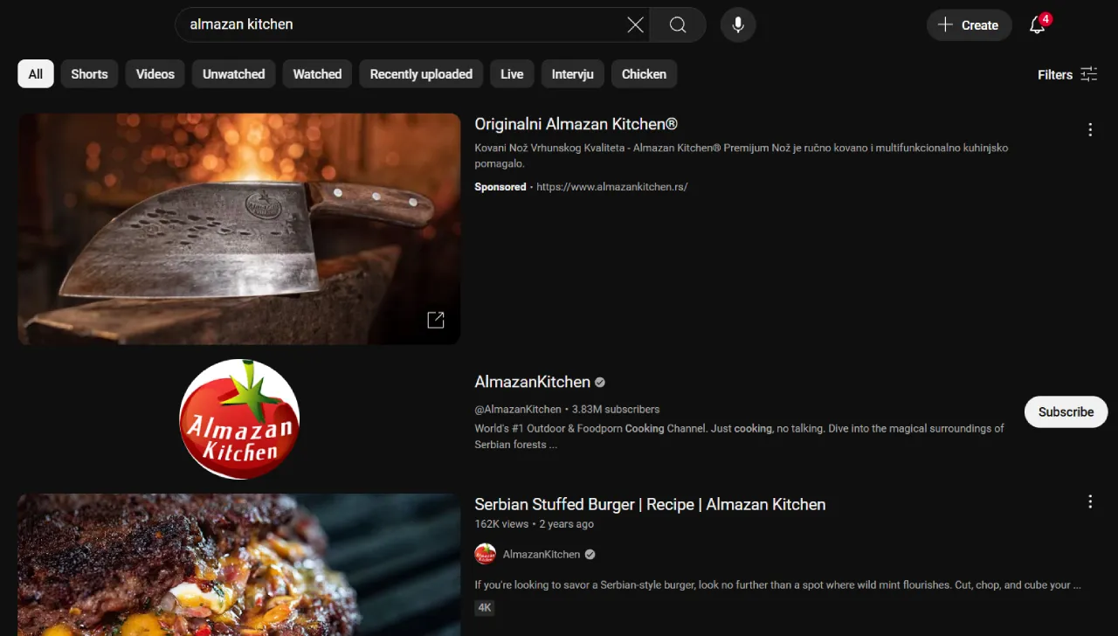This screenshot has height=636, width=1118.
Task: Subscribe to the AlmazanKitchen channel
Action: point(1066,411)
